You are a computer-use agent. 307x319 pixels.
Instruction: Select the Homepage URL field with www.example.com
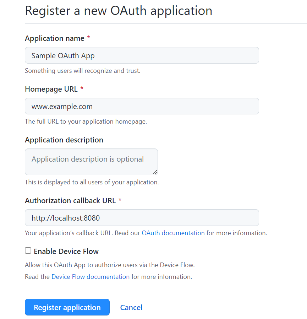[142, 106]
